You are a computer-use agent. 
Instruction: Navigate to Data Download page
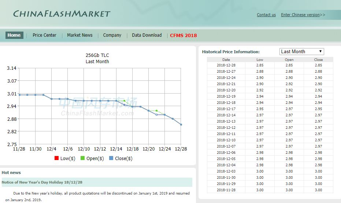click(x=147, y=35)
